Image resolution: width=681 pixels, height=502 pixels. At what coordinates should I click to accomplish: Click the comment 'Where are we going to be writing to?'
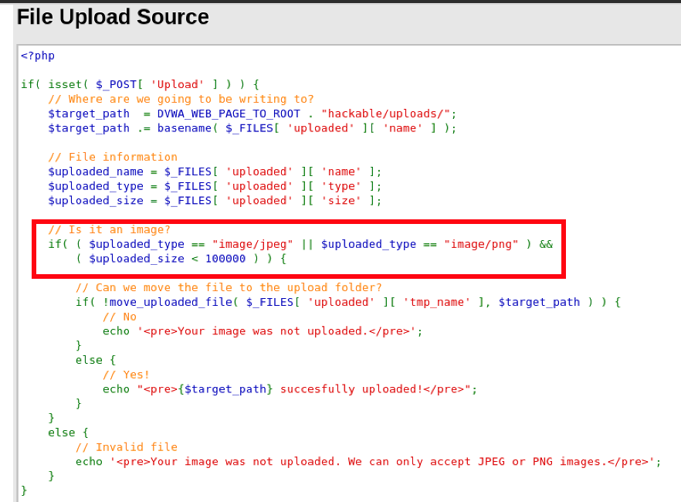coord(181,99)
